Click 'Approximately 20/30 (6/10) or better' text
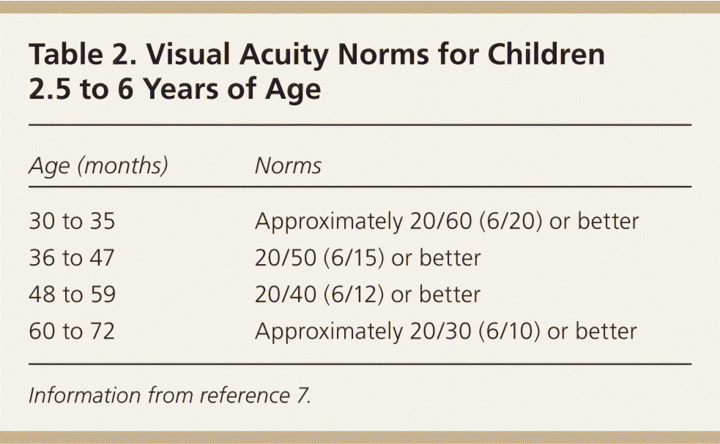This screenshot has width=720, height=444. (x=445, y=331)
